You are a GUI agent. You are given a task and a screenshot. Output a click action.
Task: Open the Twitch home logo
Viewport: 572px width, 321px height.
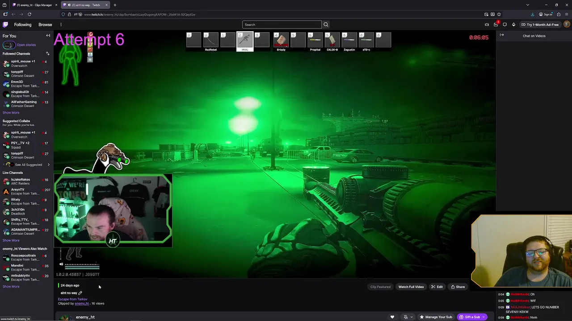tap(5, 25)
